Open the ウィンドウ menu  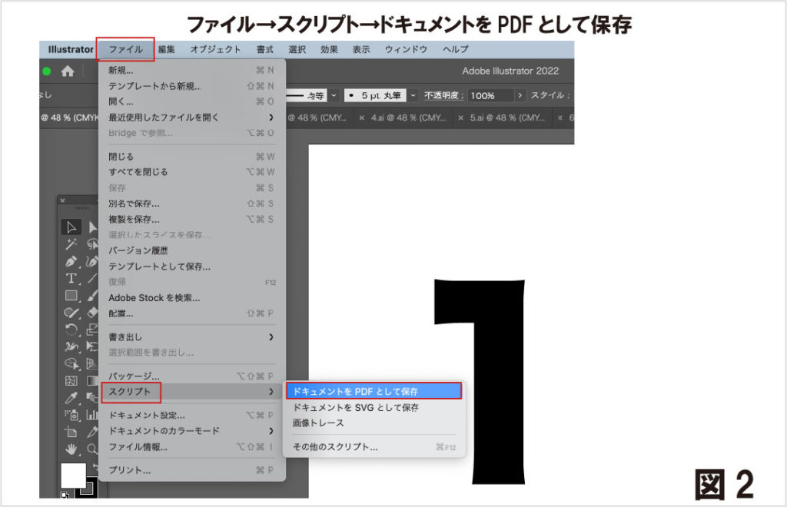[x=406, y=49]
